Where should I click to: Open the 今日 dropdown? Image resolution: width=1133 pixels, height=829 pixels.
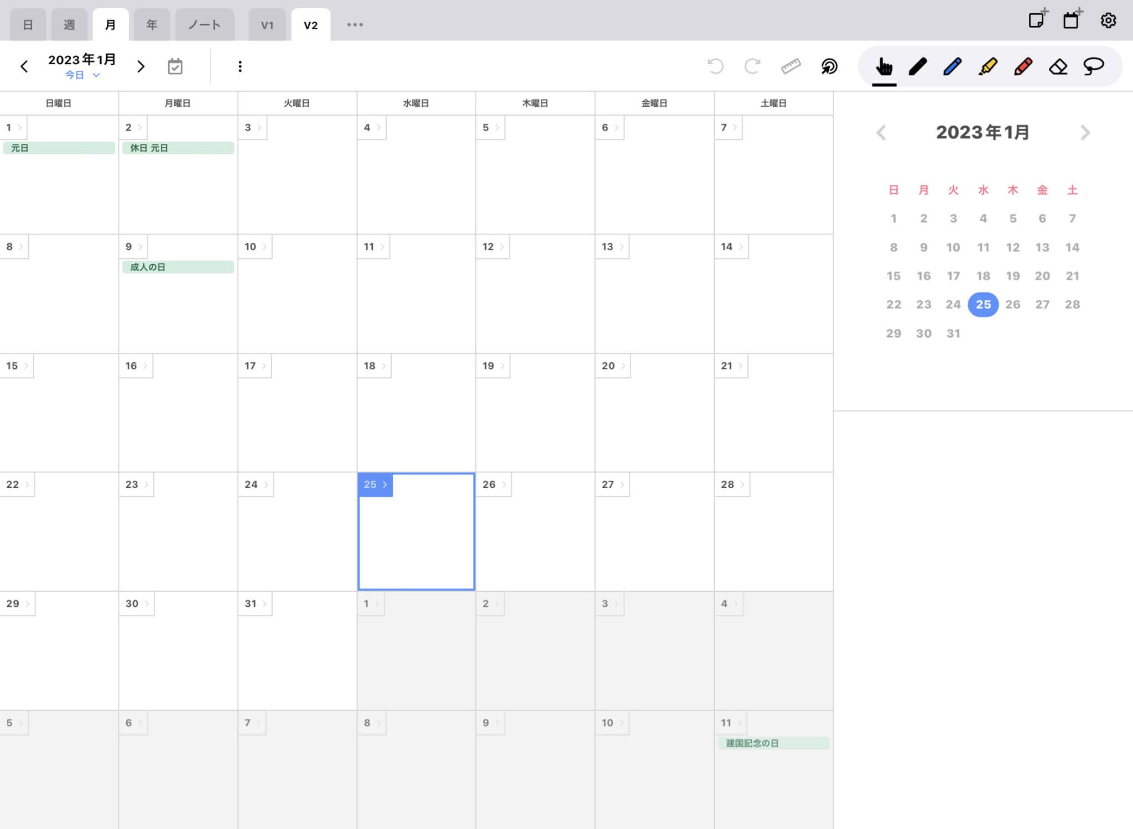coord(82,75)
